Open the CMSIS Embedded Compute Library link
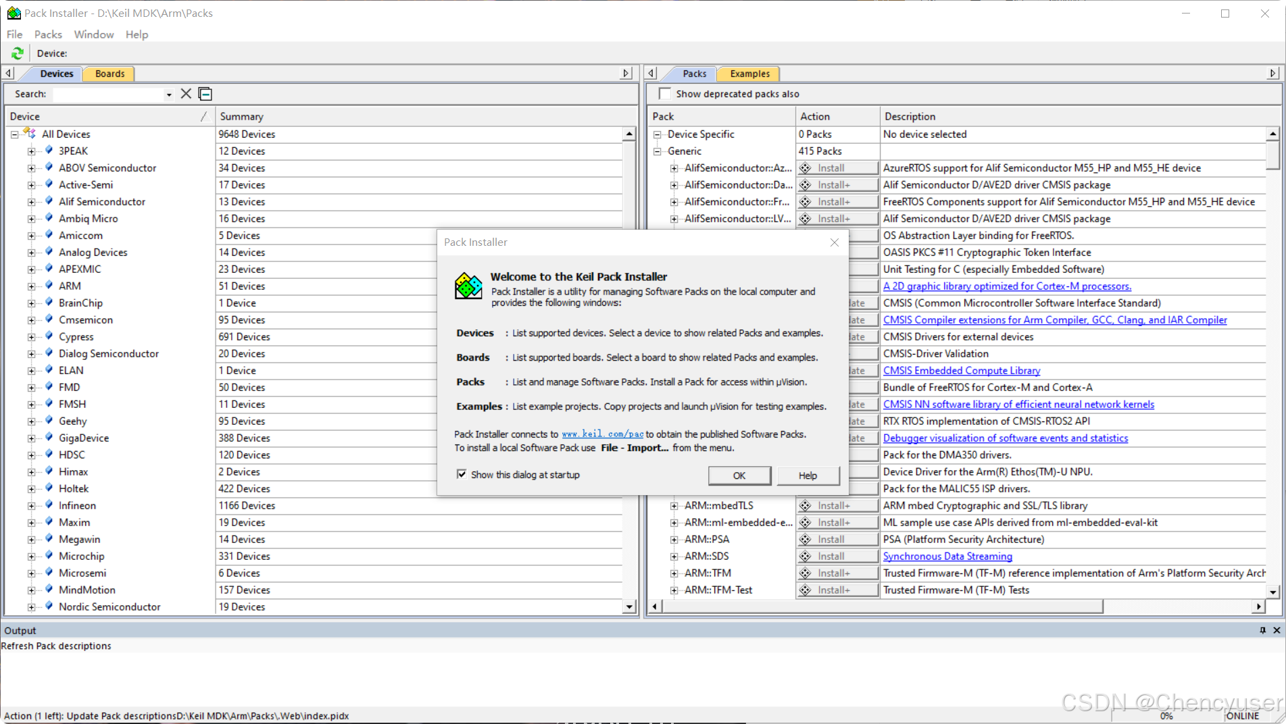The height and width of the screenshot is (724, 1286). [x=962, y=370]
